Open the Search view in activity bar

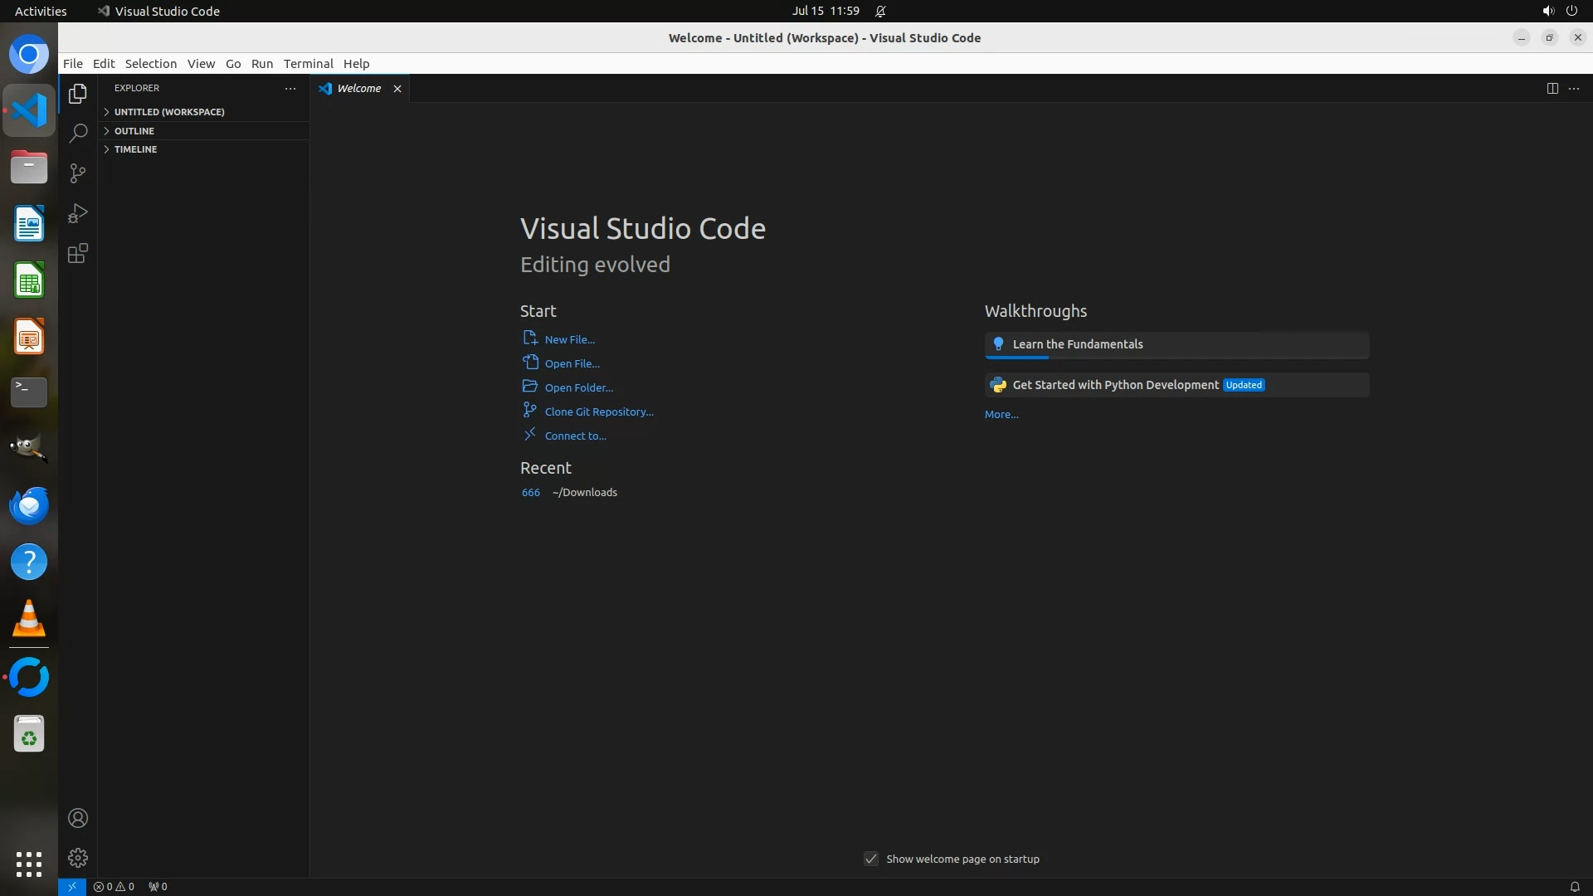click(78, 134)
